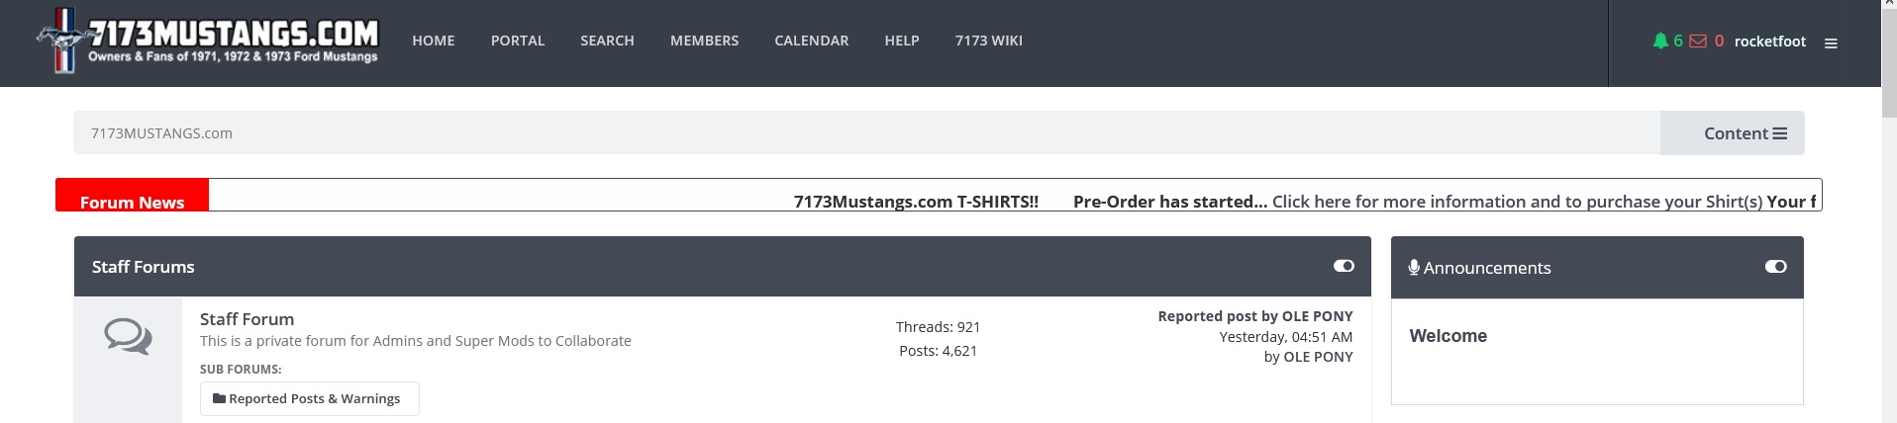Click the Staff Forum speech bubbles icon
The width and height of the screenshot is (1897, 423).
point(128,336)
